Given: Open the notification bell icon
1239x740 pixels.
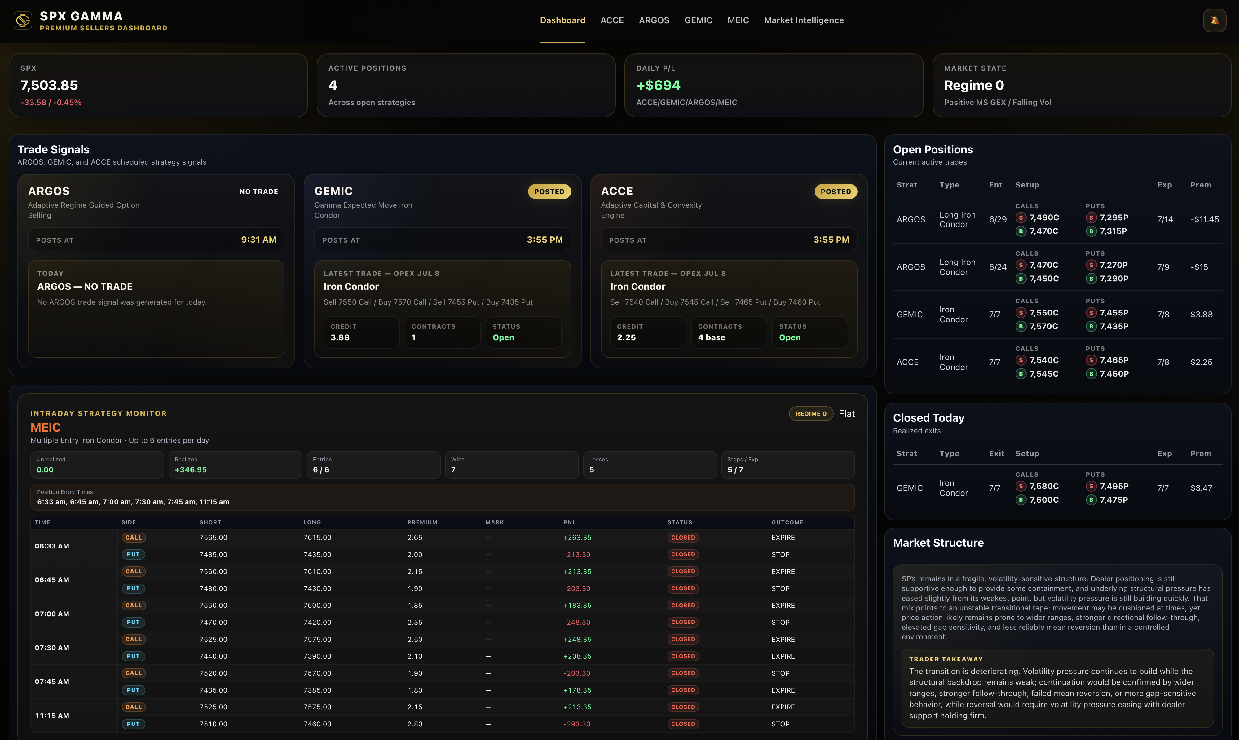Looking at the screenshot, I should pyautogui.click(x=1215, y=20).
